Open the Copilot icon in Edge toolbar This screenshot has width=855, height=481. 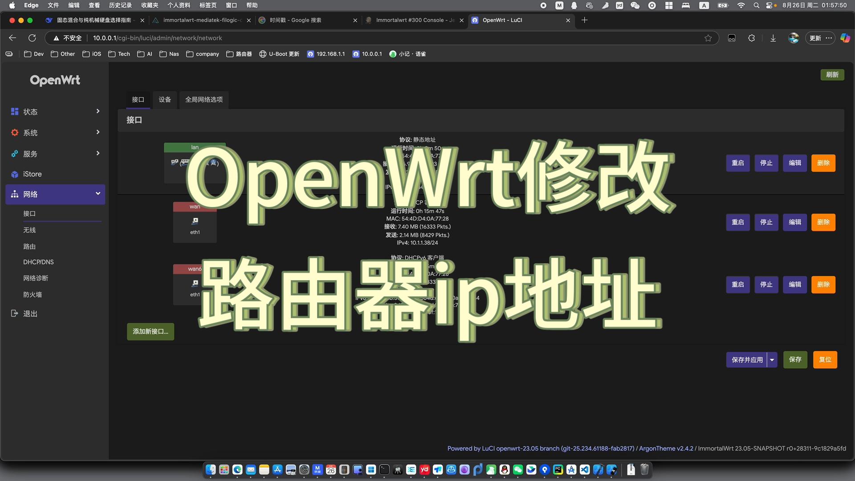(845, 38)
